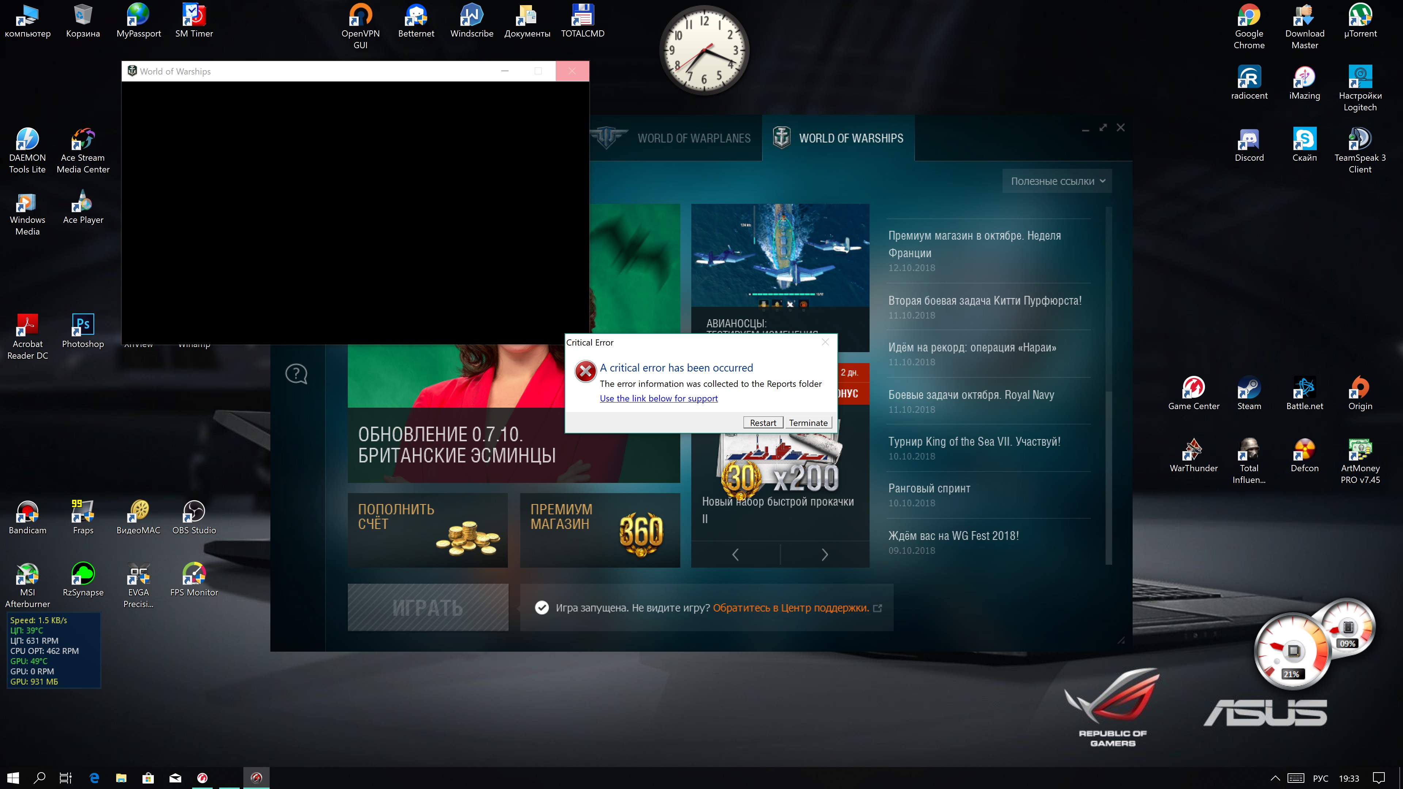Open the action center notifications icon

1379,778
